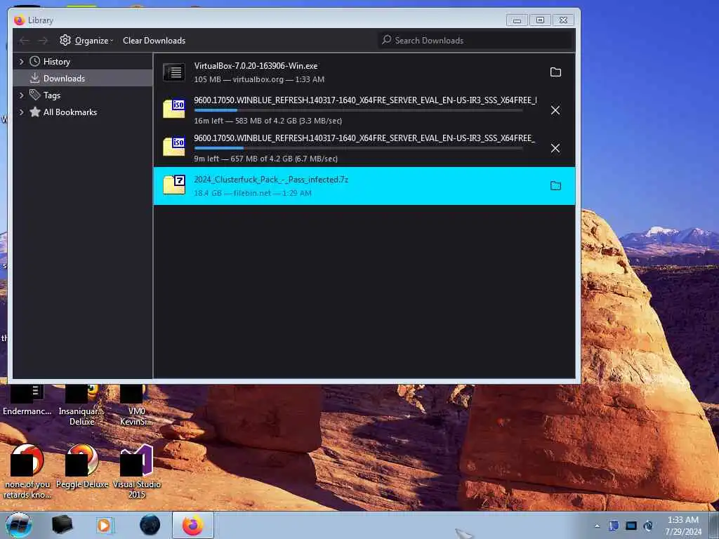This screenshot has height=539, width=719.
Task: Select the Visual Studio 2015 desktop icon
Action: [136, 472]
